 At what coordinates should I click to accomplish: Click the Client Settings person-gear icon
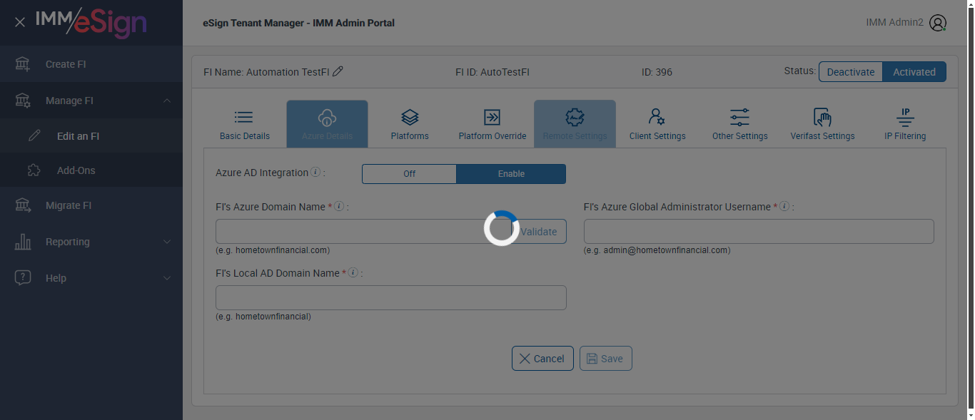click(x=657, y=117)
